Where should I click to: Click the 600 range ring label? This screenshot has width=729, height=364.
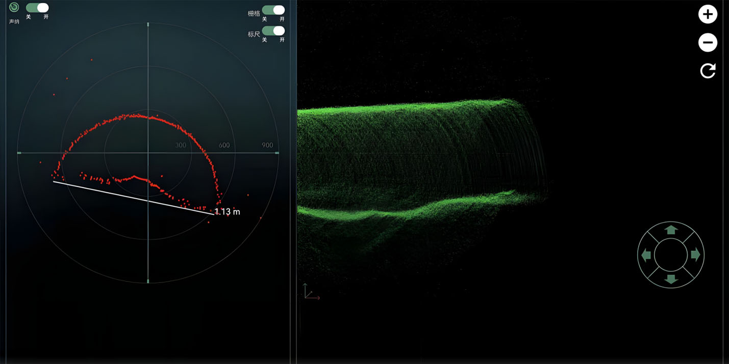[x=224, y=146]
